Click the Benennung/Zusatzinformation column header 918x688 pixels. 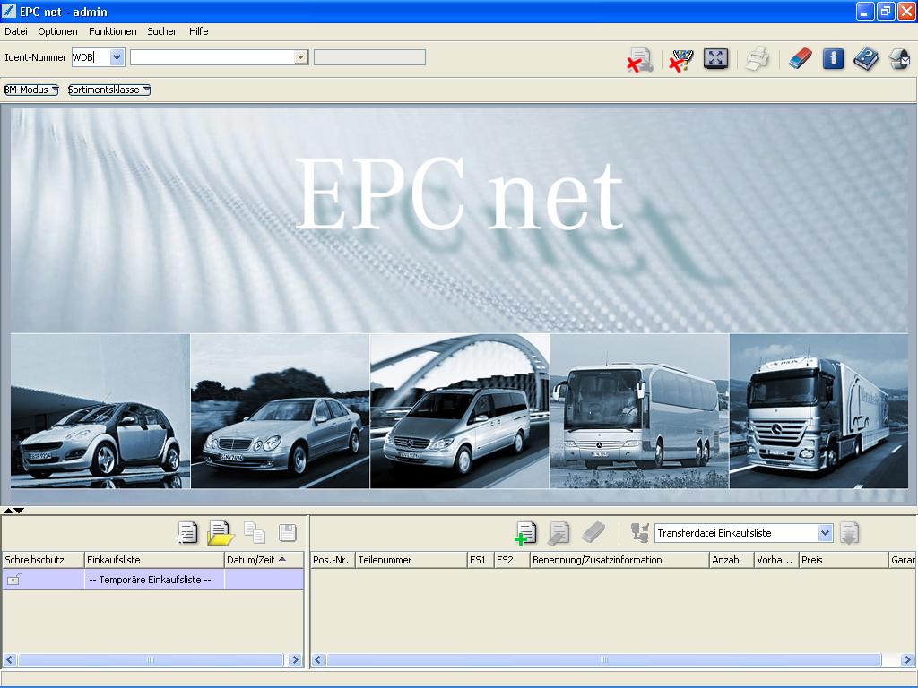pos(619,560)
